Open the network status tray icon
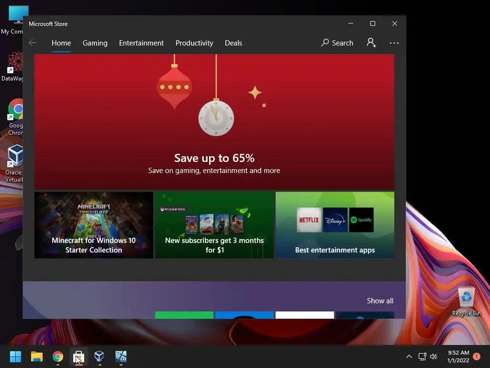 tap(422, 356)
